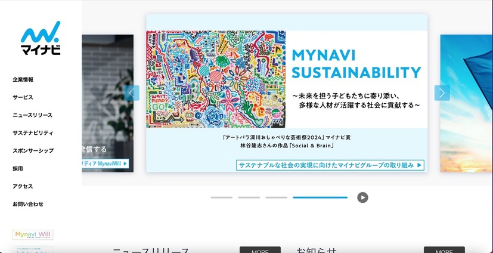Jump to the second carousel indicator
The image size is (493, 253).
click(249, 198)
